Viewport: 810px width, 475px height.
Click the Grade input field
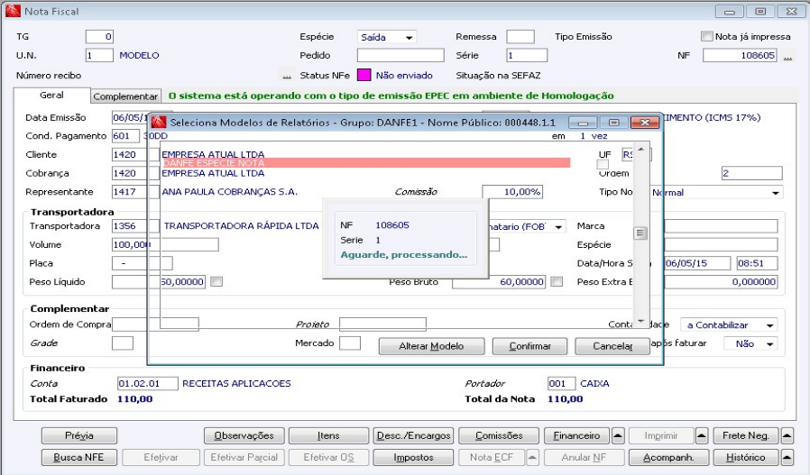(x=123, y=343)
